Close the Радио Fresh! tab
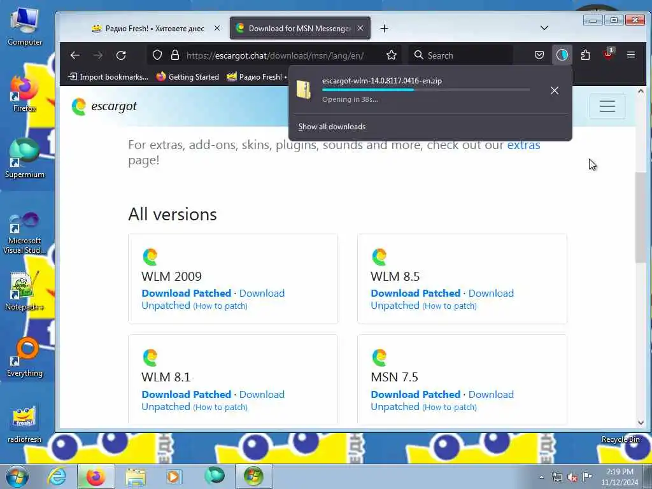Image resolution: width=652 pixels, height=489 pixels. (x=217, y=28)
